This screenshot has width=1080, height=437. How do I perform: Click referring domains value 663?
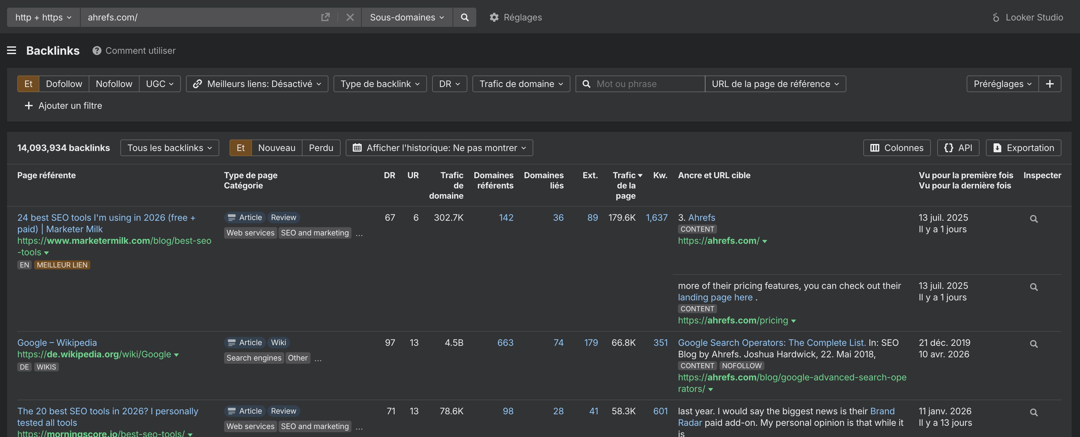pyautogui.click(x=505, y=343)
